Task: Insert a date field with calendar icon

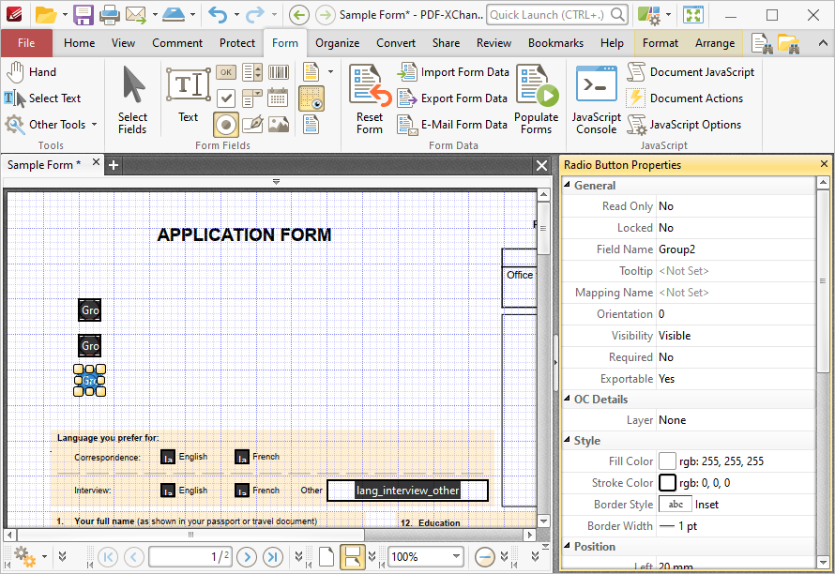Action: pyautogui.click(x=278, y=98)
